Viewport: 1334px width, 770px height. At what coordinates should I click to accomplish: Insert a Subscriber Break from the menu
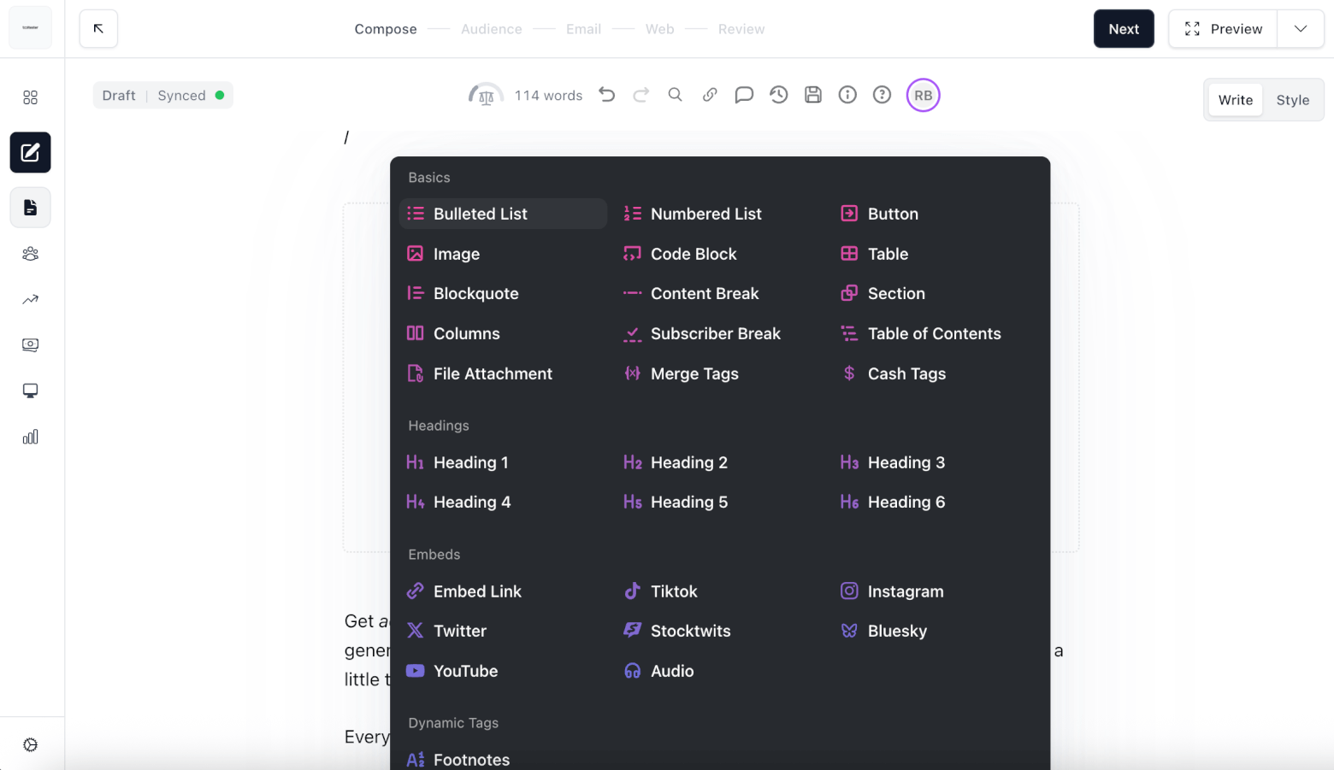(715, 333)
